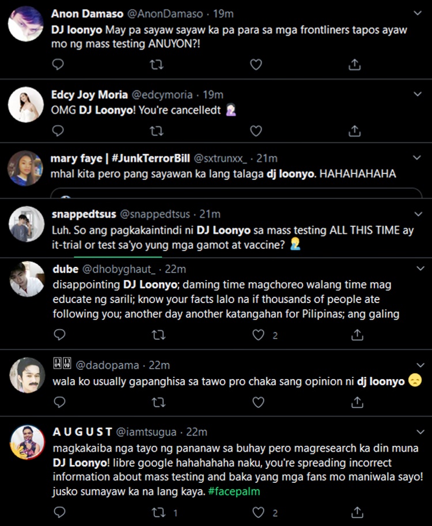432x526 pixels.
Task: Open more options on Anon Damaso's tweet
Action: 417,13
